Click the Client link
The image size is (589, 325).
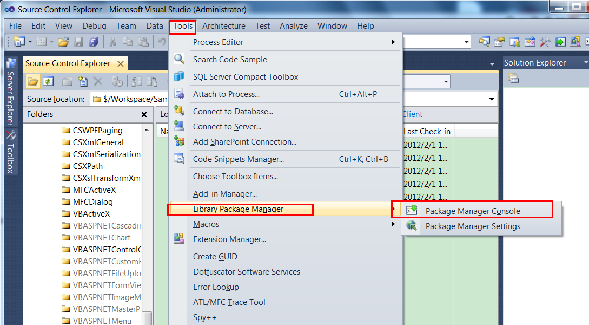[x=413, y=114]
